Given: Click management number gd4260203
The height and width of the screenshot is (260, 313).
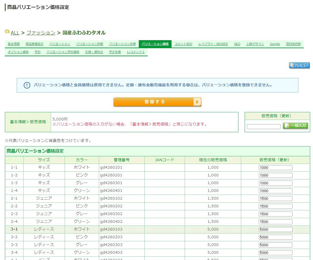Looking at the screenshot, I should tap(111, 237).
